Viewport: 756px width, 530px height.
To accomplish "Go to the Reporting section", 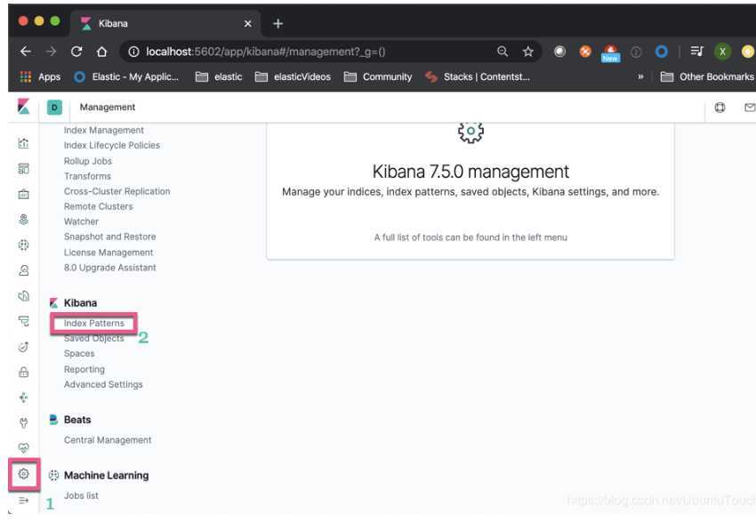I will click(x=84, y=369).
